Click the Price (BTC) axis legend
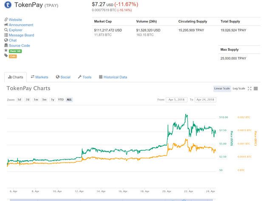The height and width of the screenshot is (201, 272). [x=255, y=138]
